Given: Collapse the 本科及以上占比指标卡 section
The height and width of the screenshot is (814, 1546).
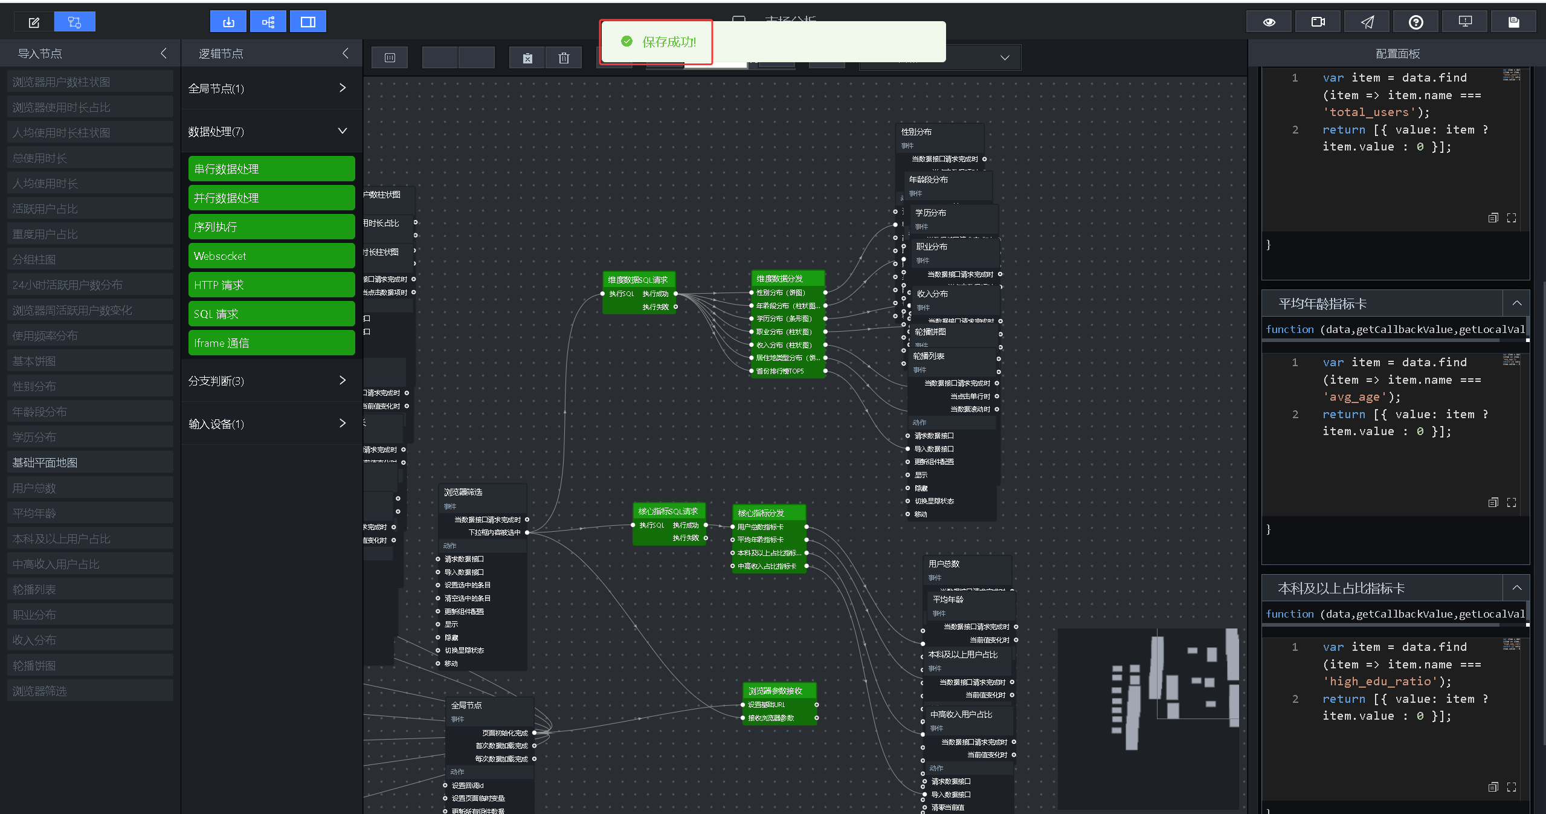Looking at the screenshot, I should (x=1516, y=588).
